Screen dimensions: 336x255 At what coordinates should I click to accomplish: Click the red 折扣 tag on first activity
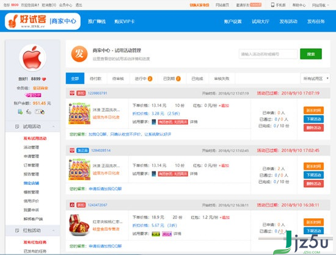[81, 93]
